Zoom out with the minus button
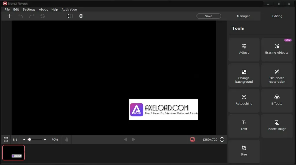This screenshot has height=165, width=296. point(24,139)
